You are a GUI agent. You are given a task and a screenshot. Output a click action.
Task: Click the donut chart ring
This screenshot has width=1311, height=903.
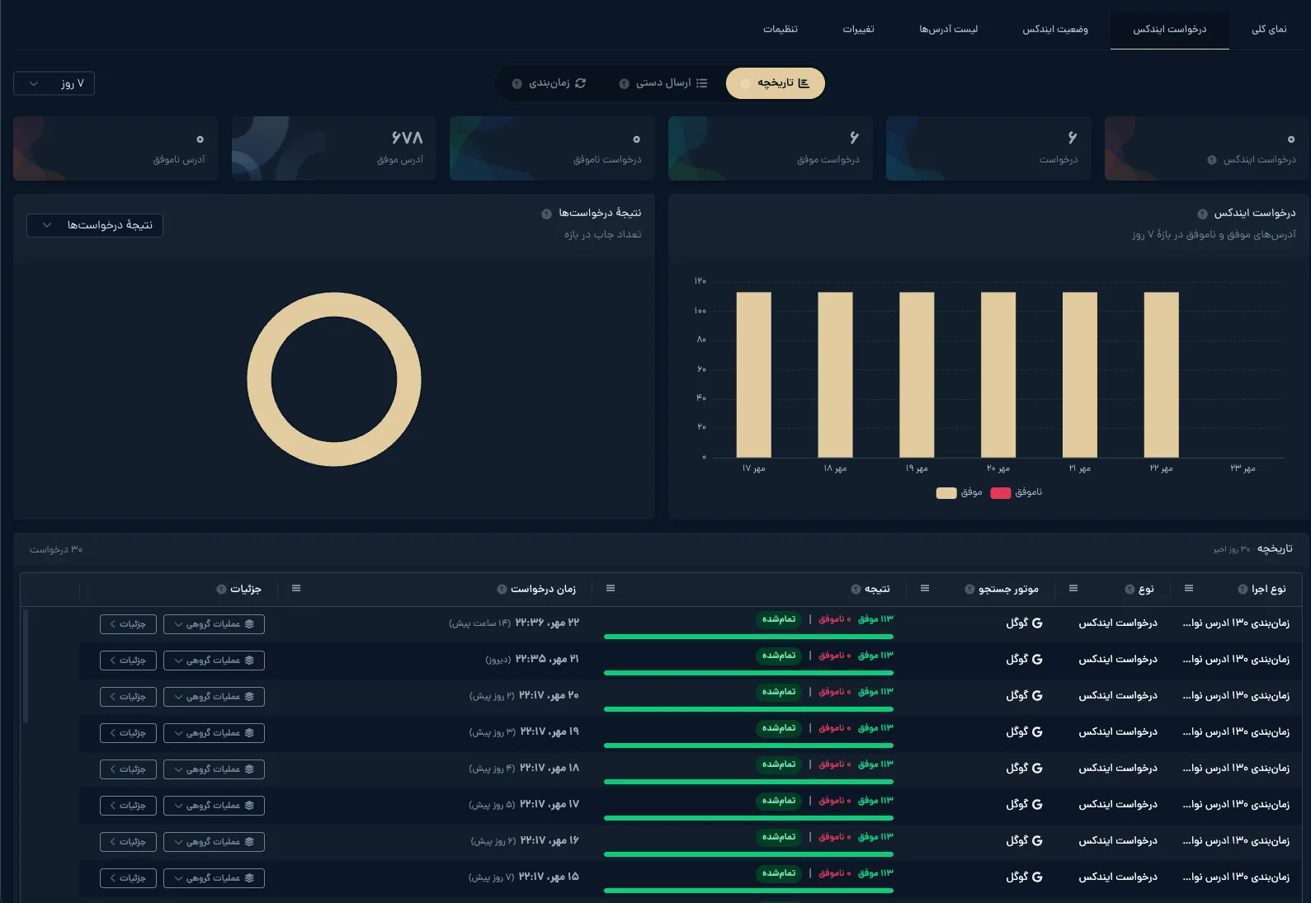click(334, 304)
